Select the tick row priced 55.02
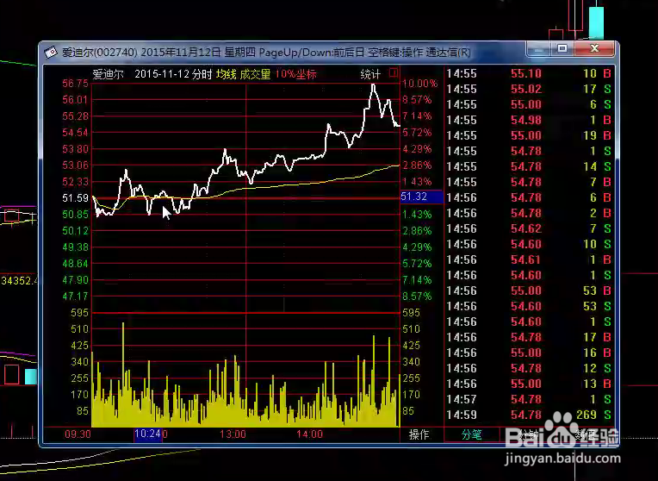Image resolution: width=658 pixels, height=481 pixels. click(529, 89)
